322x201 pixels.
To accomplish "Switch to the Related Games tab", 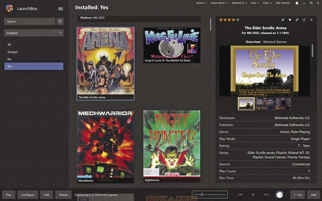I will click(275, 42).
